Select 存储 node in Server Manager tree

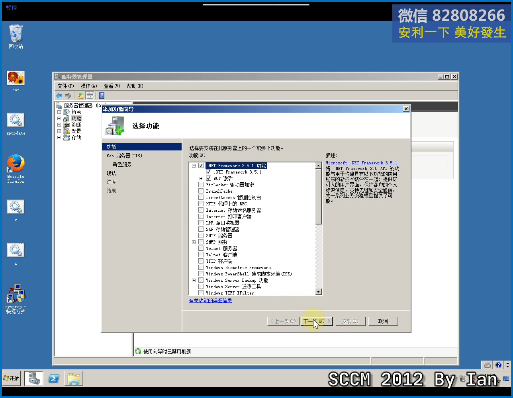click(x=76, y=137)
